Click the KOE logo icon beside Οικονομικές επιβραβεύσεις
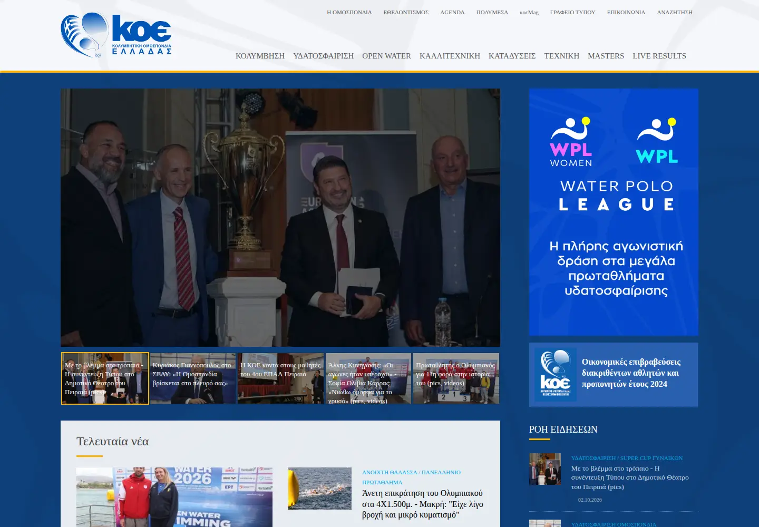Image resolution: width=759 pixels, height=527 pixels. pyautogui.click(x=556, y=375)
